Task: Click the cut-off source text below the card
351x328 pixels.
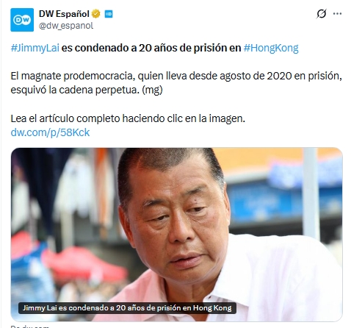Action: (x=29, y=327)
